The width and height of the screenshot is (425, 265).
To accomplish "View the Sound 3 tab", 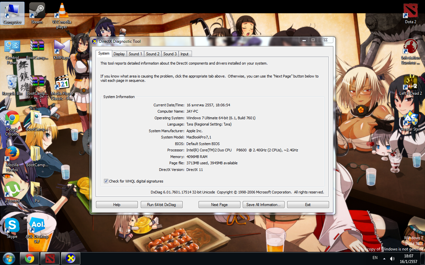I will 170,54.
